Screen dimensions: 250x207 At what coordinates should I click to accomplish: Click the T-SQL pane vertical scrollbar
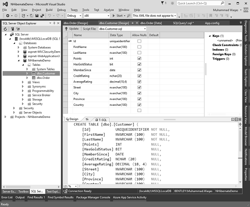[x=240, y=156]
